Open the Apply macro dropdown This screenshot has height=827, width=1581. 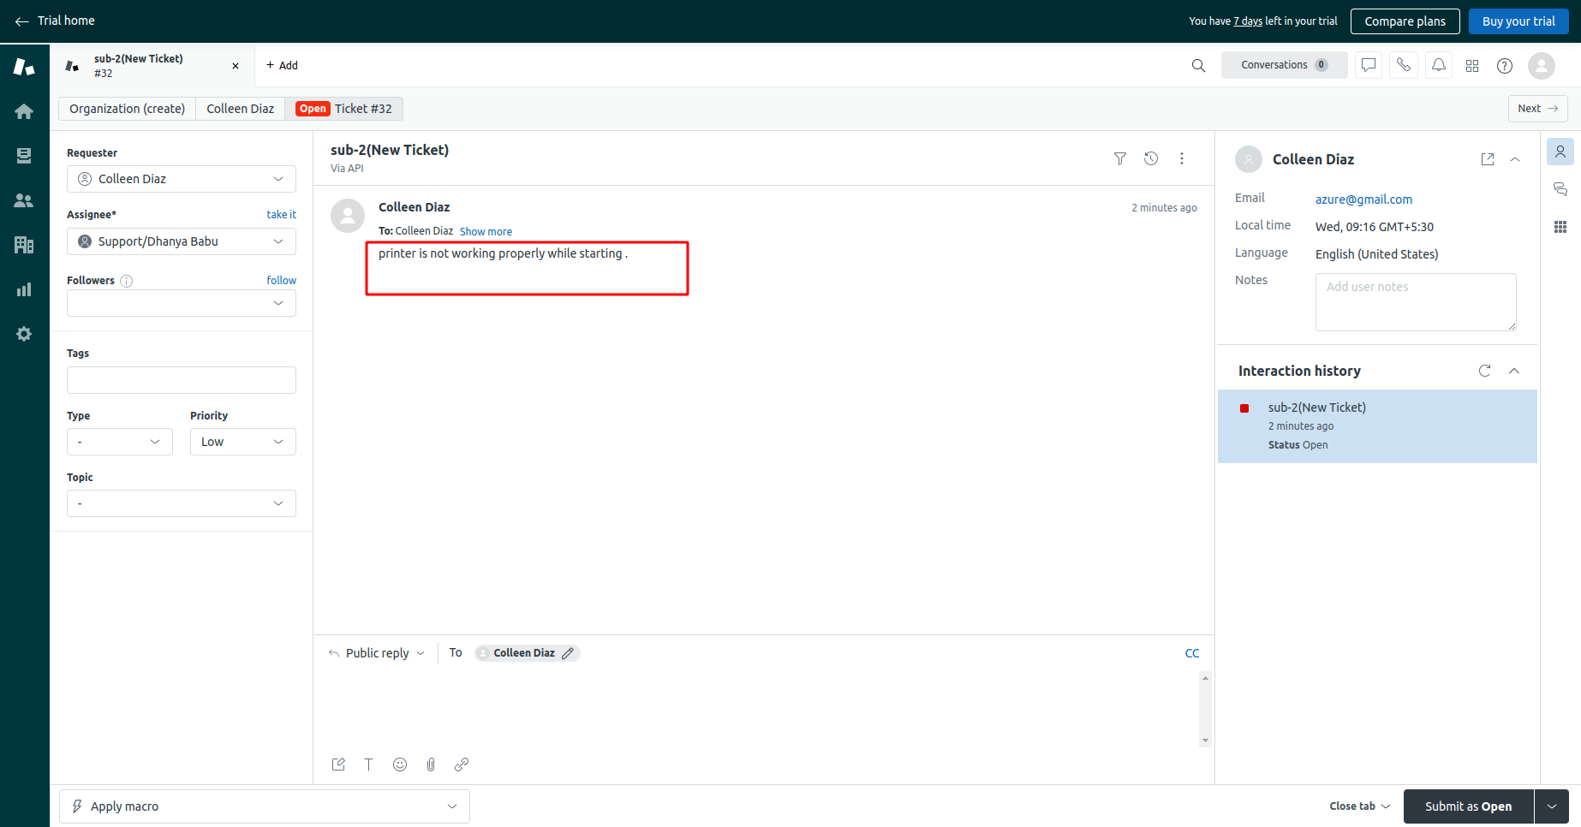265,806
